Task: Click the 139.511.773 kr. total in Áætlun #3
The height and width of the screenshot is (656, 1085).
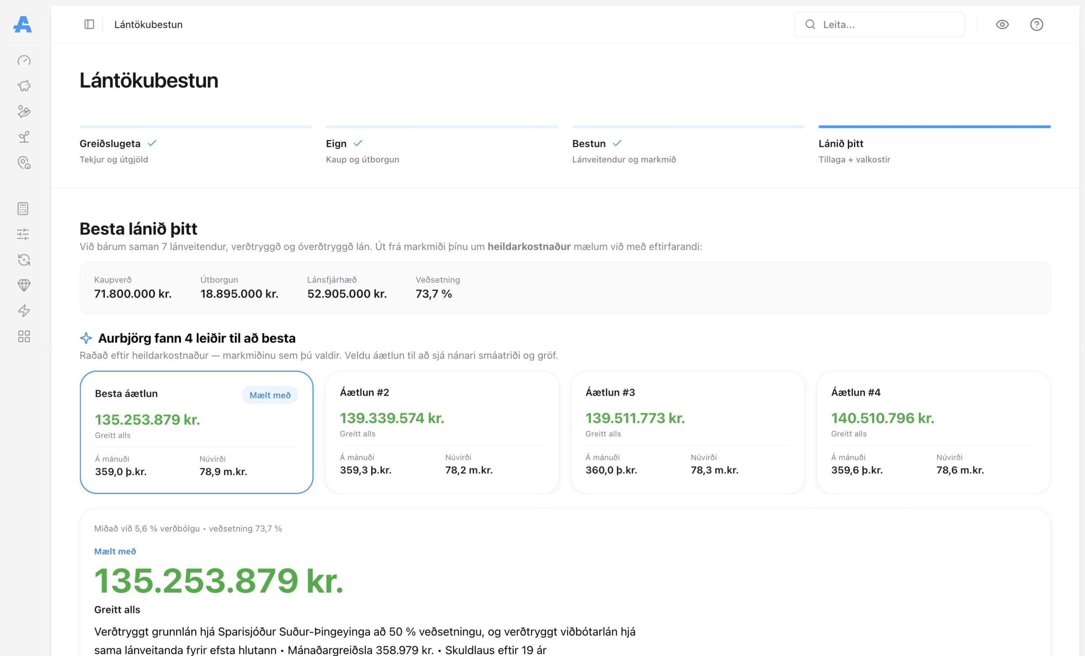Action: [635, 418]
